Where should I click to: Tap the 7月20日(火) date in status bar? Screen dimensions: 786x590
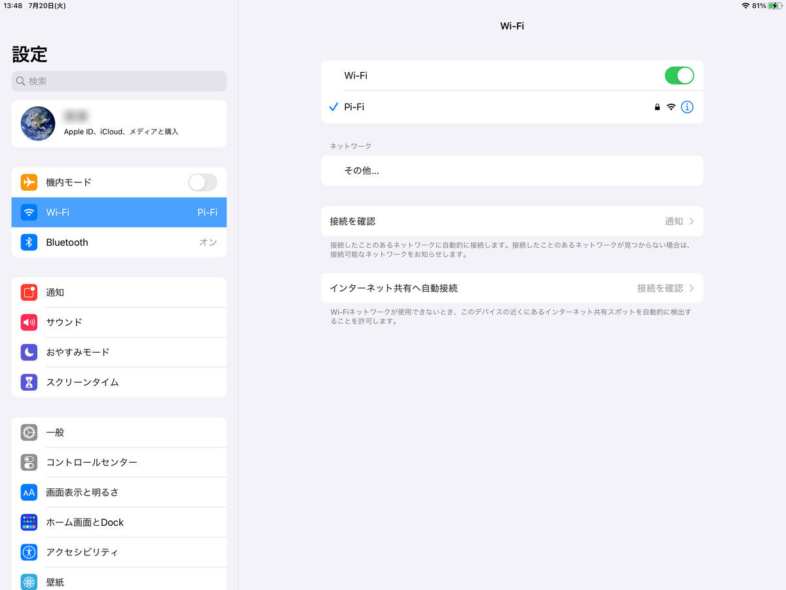point(47,5)
